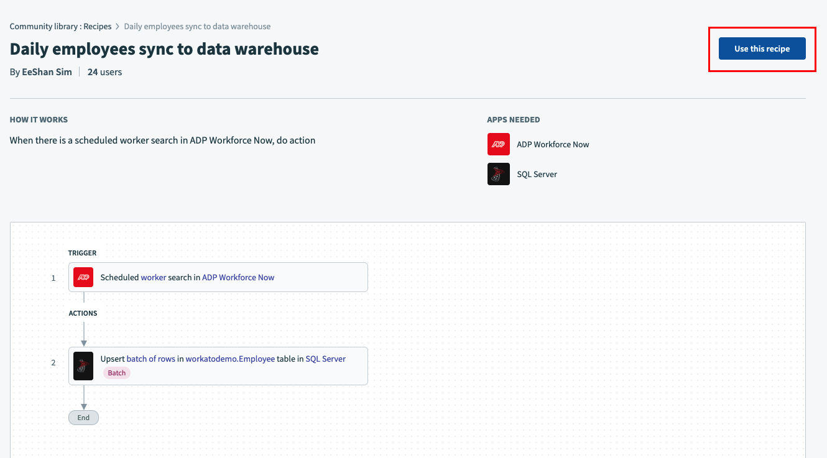Click the recipe title heading

pyautogui.click(x=164, y=49)
